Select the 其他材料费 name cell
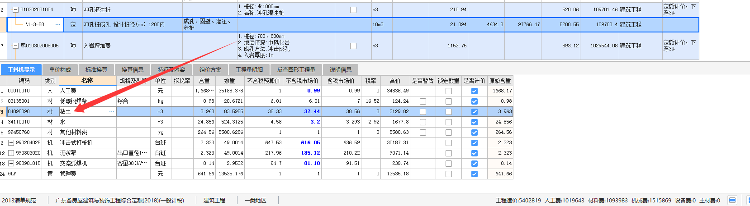 coord(87,133)
